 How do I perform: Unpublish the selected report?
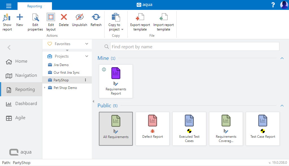coord(80,18)
